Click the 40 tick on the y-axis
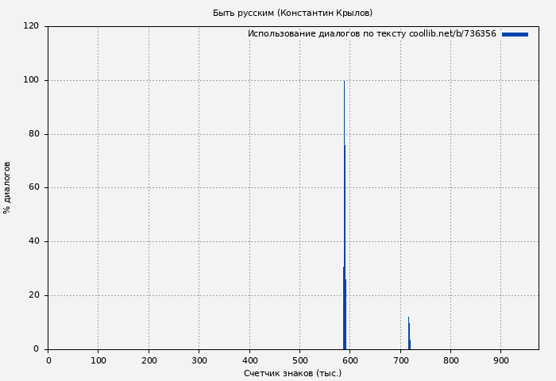 [x=33, y=241]
